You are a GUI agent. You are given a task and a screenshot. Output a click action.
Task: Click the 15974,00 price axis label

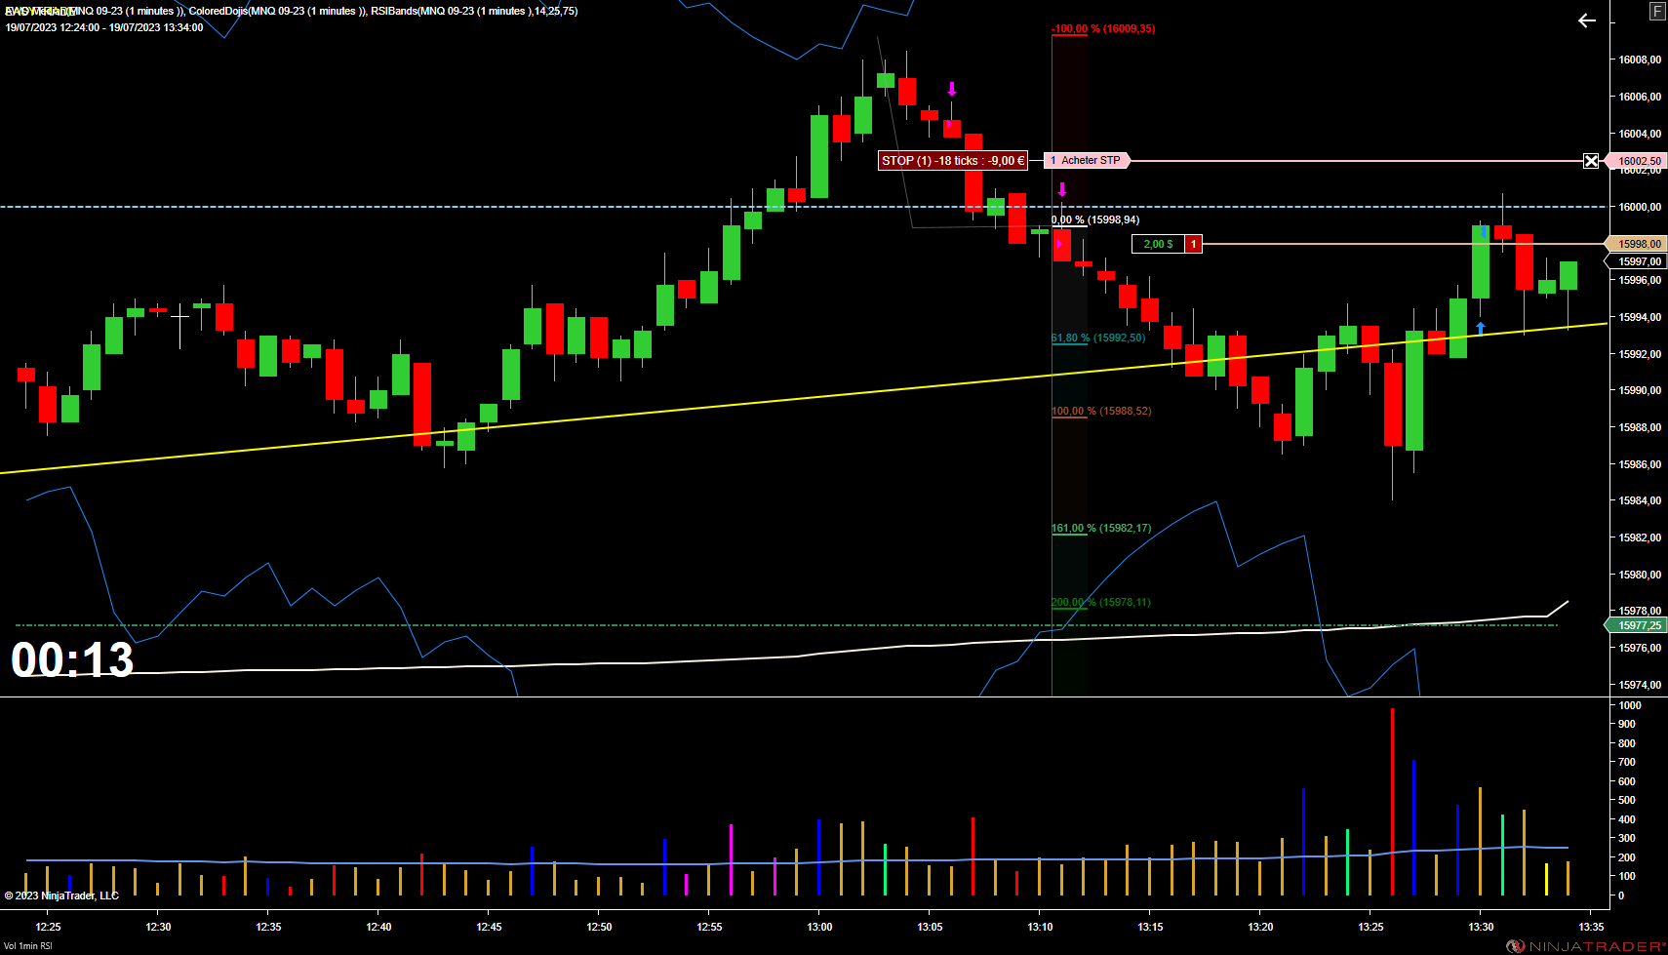pos(1640,685)
